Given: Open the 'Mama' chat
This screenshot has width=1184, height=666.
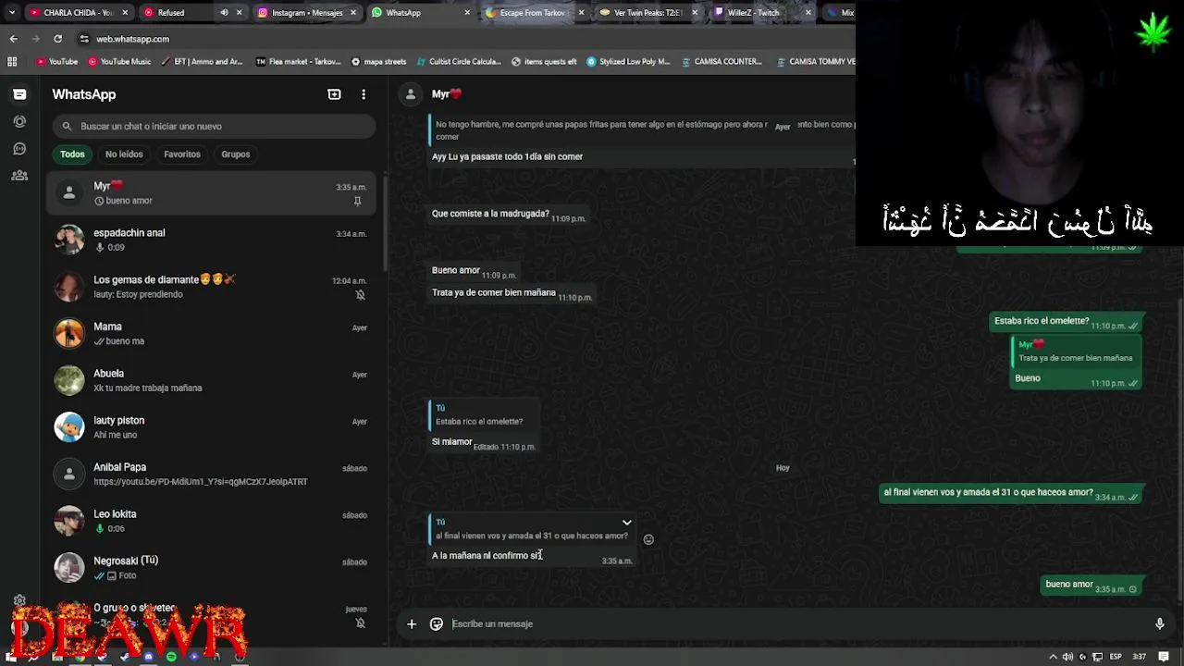Looking at the screenshot, I should [212, 334].
